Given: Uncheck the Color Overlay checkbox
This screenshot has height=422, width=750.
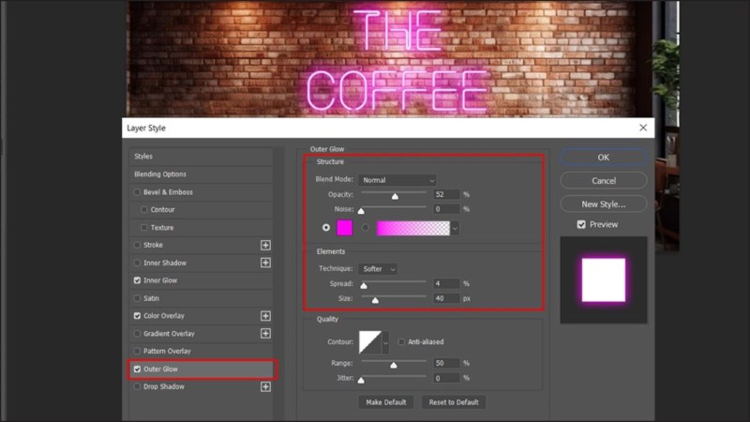Looking at the screenshot, I should coord(137,316).
